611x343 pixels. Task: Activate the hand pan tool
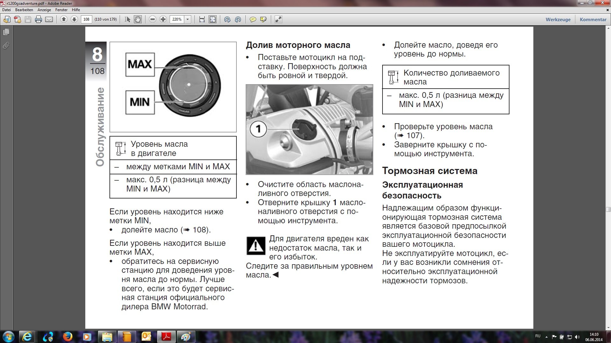[x=137, y=19]
